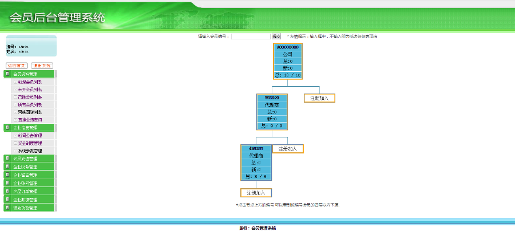Image resolution: width=515 pixels, height=231 pixels.
Task: Open 奖金制度管理 in the sidebar
Action: click(x=30, y=143)
